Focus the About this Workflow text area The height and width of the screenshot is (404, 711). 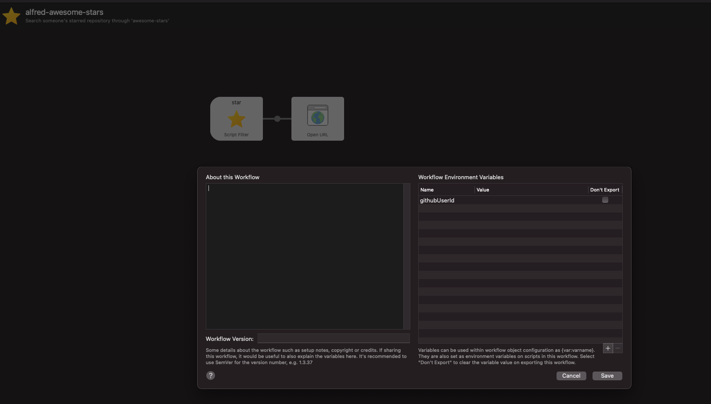[305, 256]
